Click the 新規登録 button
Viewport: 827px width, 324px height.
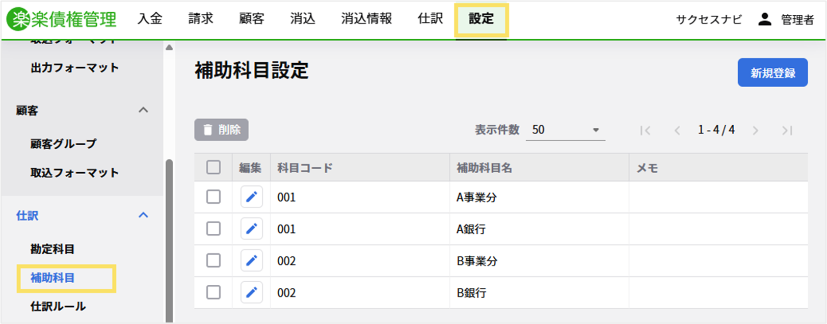[x=772, y=73]
